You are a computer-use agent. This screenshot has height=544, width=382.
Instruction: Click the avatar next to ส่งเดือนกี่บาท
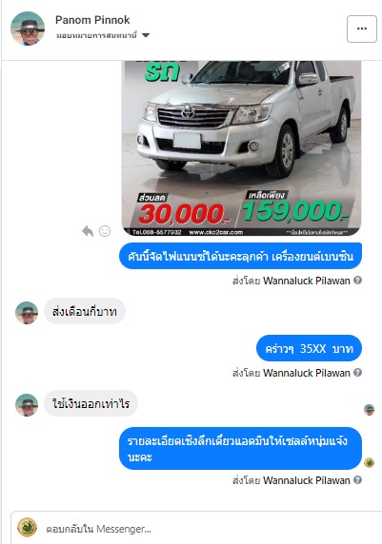click(x=27, y=313)
